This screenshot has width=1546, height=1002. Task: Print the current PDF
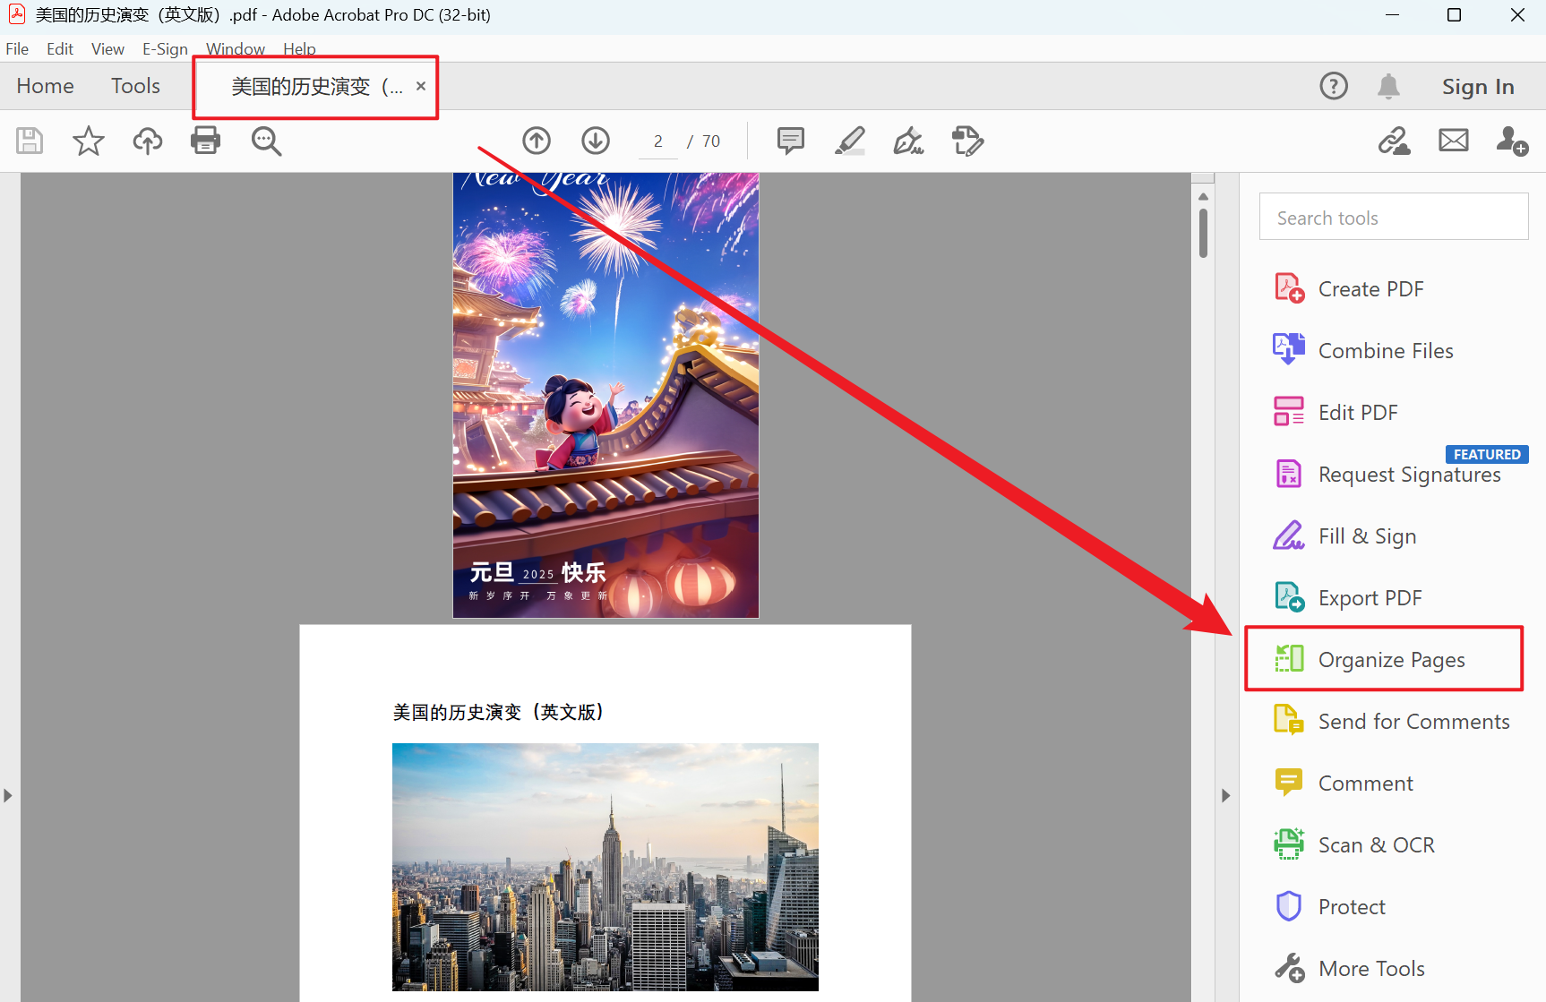click(x=205, y=141)
